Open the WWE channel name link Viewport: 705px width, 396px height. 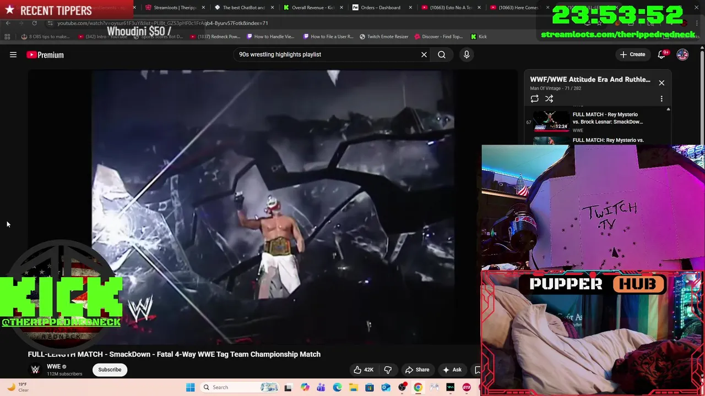pos(53,366)
